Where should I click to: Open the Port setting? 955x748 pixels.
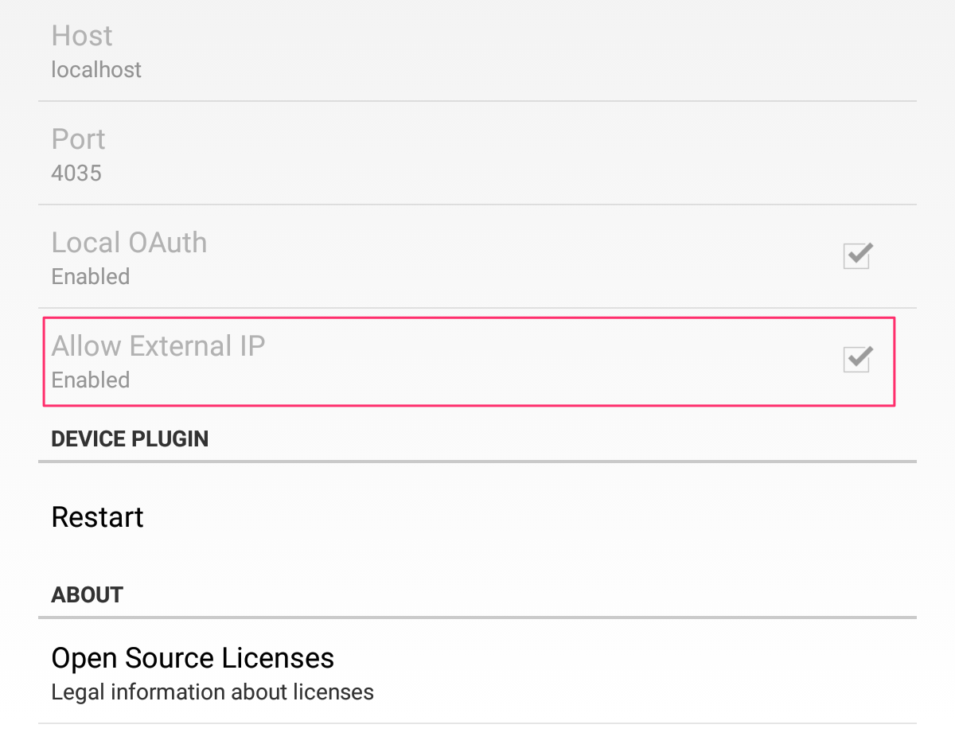pos(78,139)
